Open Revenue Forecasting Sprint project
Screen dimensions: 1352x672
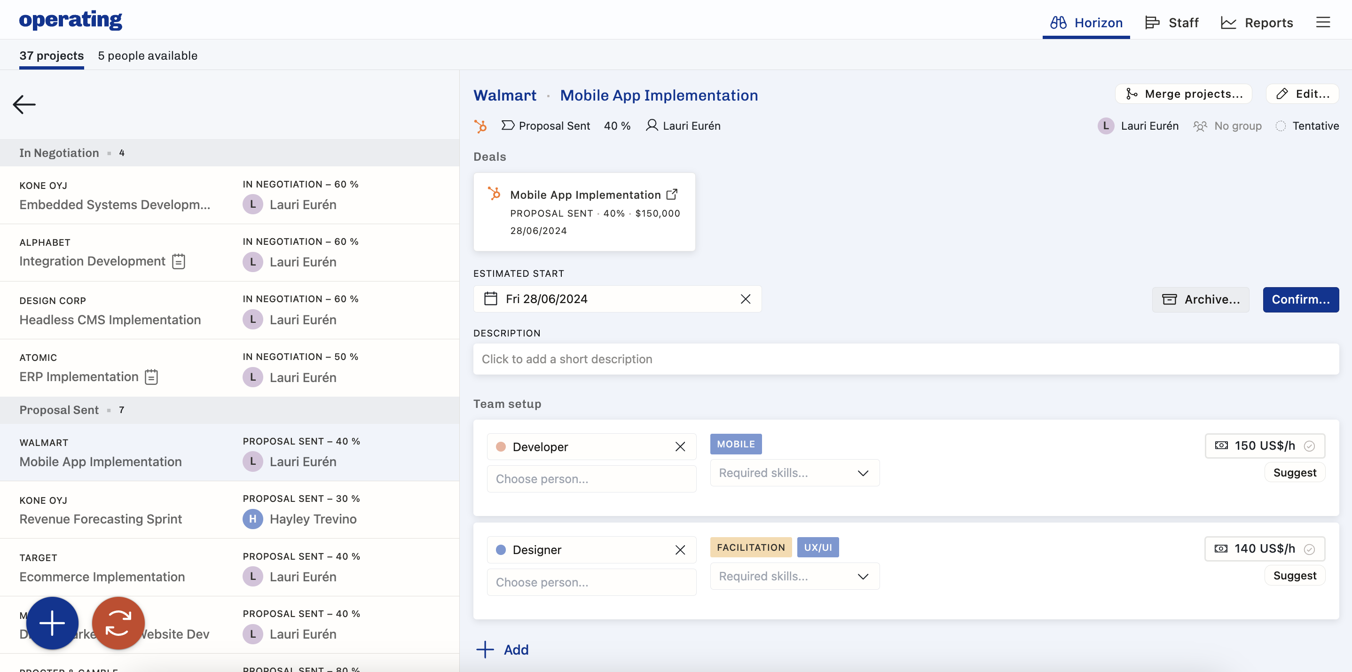(x=229, y=510)
